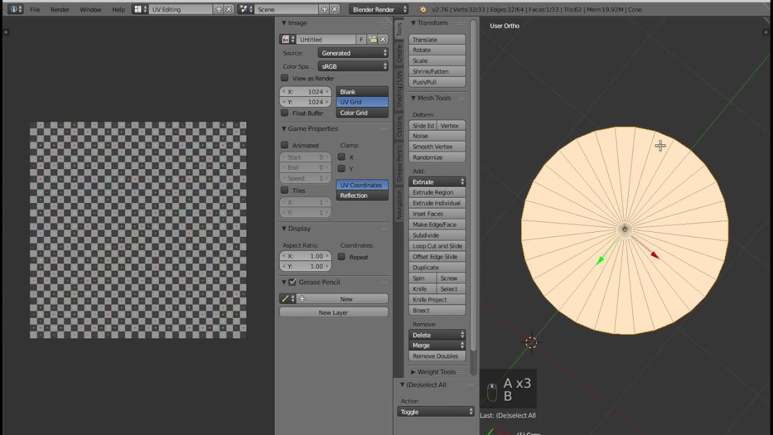Delete the UV Editing screen layout
The image size is (773, 435).
click(229, 9)
